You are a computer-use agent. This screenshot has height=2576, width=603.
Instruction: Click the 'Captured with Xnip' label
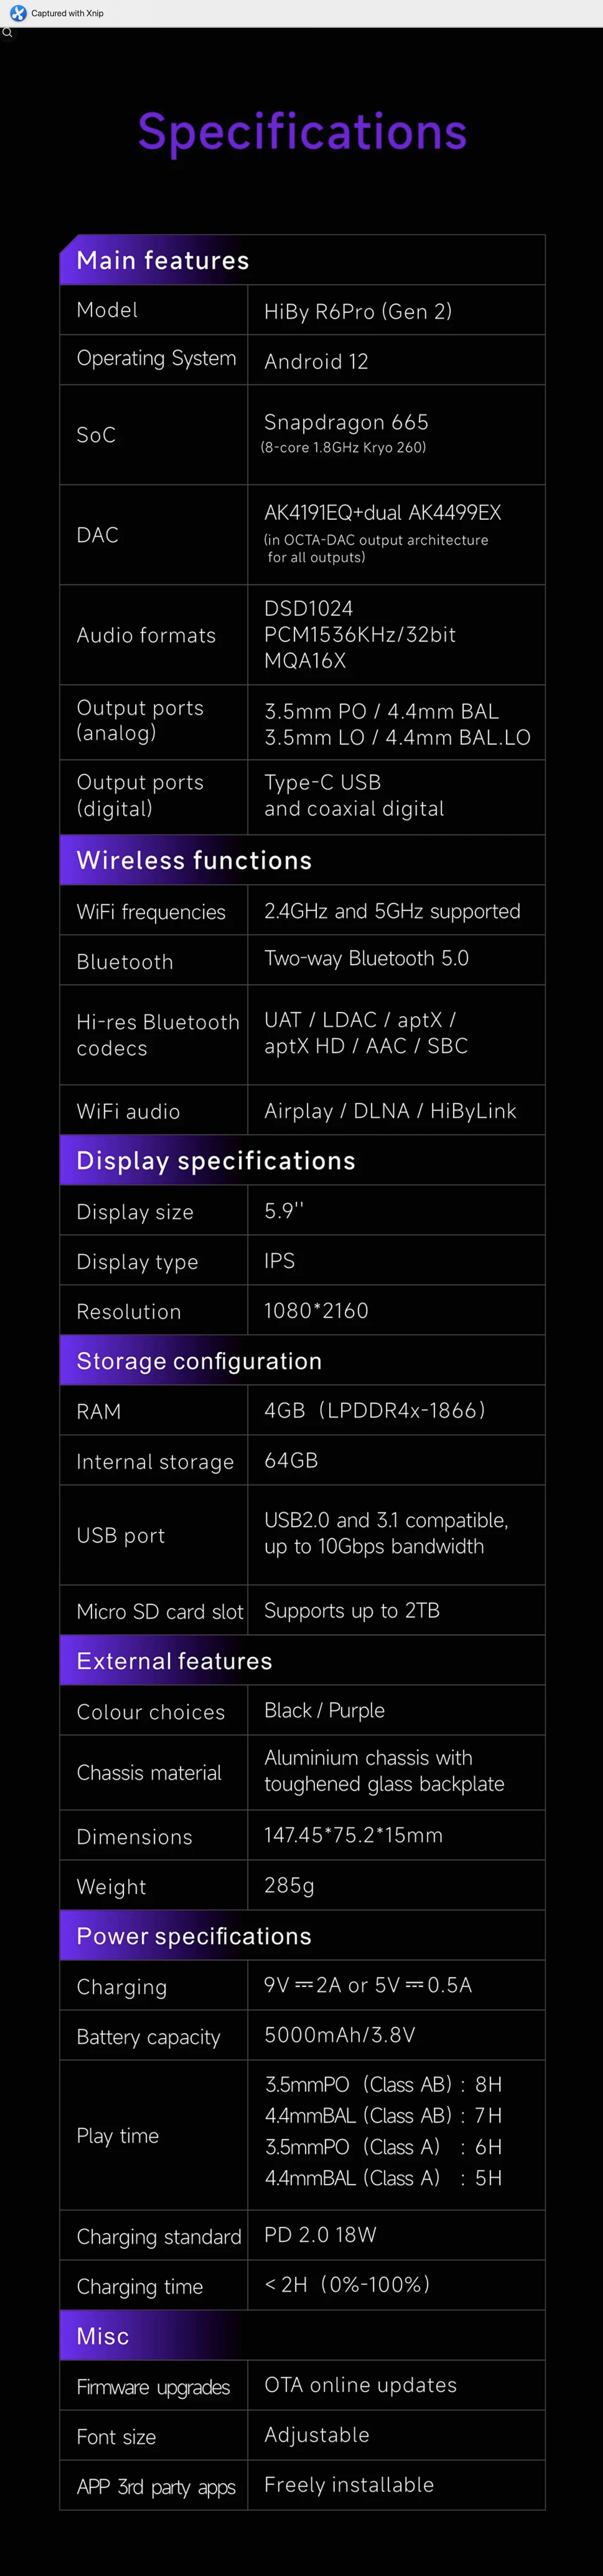pyautogui.click(x=67, y=13)
